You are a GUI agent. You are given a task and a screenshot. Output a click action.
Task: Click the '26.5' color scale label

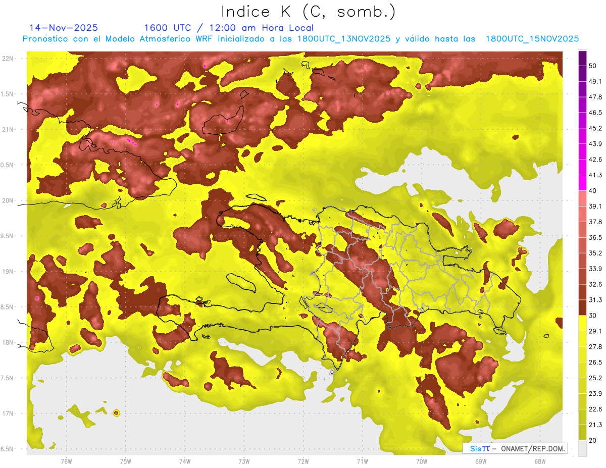point(595,362)
